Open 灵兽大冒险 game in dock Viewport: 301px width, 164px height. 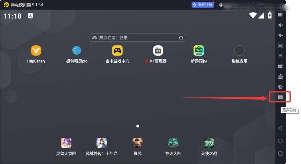pyautogui.click(x=66, y=143)
